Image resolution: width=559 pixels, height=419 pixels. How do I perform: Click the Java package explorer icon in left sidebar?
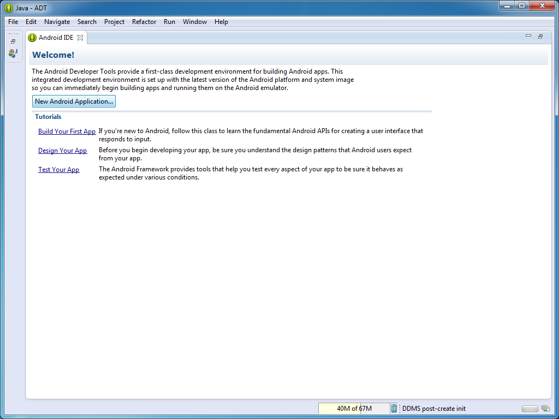[13, 53]
